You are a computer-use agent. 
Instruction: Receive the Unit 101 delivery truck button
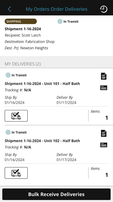point(16,116)
